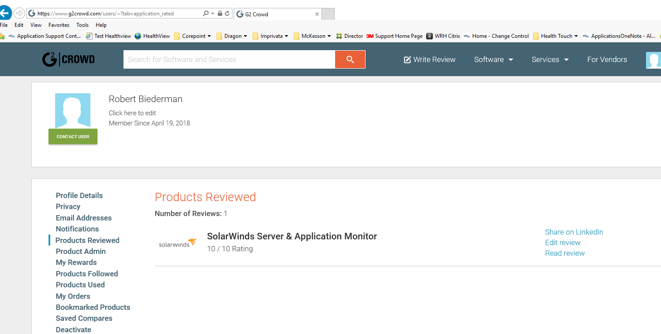Close the G2 Crowd browser tab
This screenshot has width=661, height=334.
pos(317,14)
